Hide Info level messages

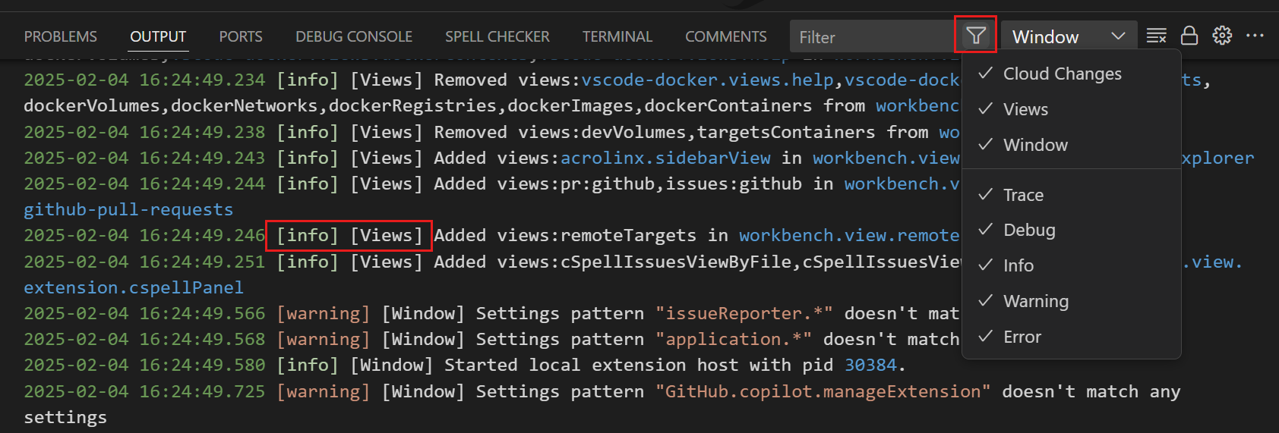click(1018, 265)
